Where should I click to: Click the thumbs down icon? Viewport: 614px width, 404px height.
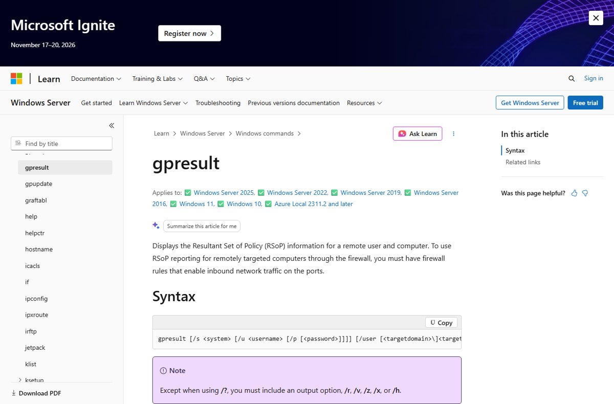(x=585, y=193)
